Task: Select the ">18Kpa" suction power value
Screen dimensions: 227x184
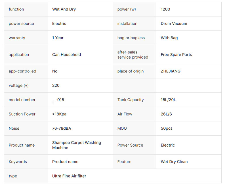Action: tap(59, 114)
